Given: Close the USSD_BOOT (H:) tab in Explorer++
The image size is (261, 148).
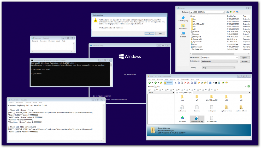Looking at the screenshot, I should click(249, 92).
